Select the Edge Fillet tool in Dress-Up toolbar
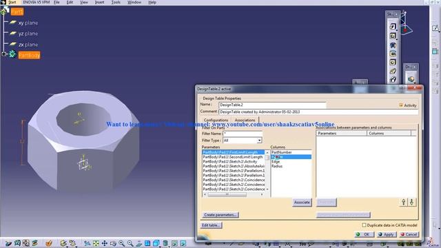441x248 pixels. [x=411, y=79]
